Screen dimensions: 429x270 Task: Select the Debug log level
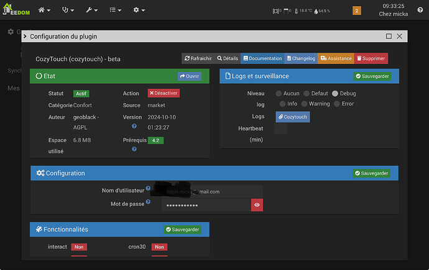[x=335, y=94]
